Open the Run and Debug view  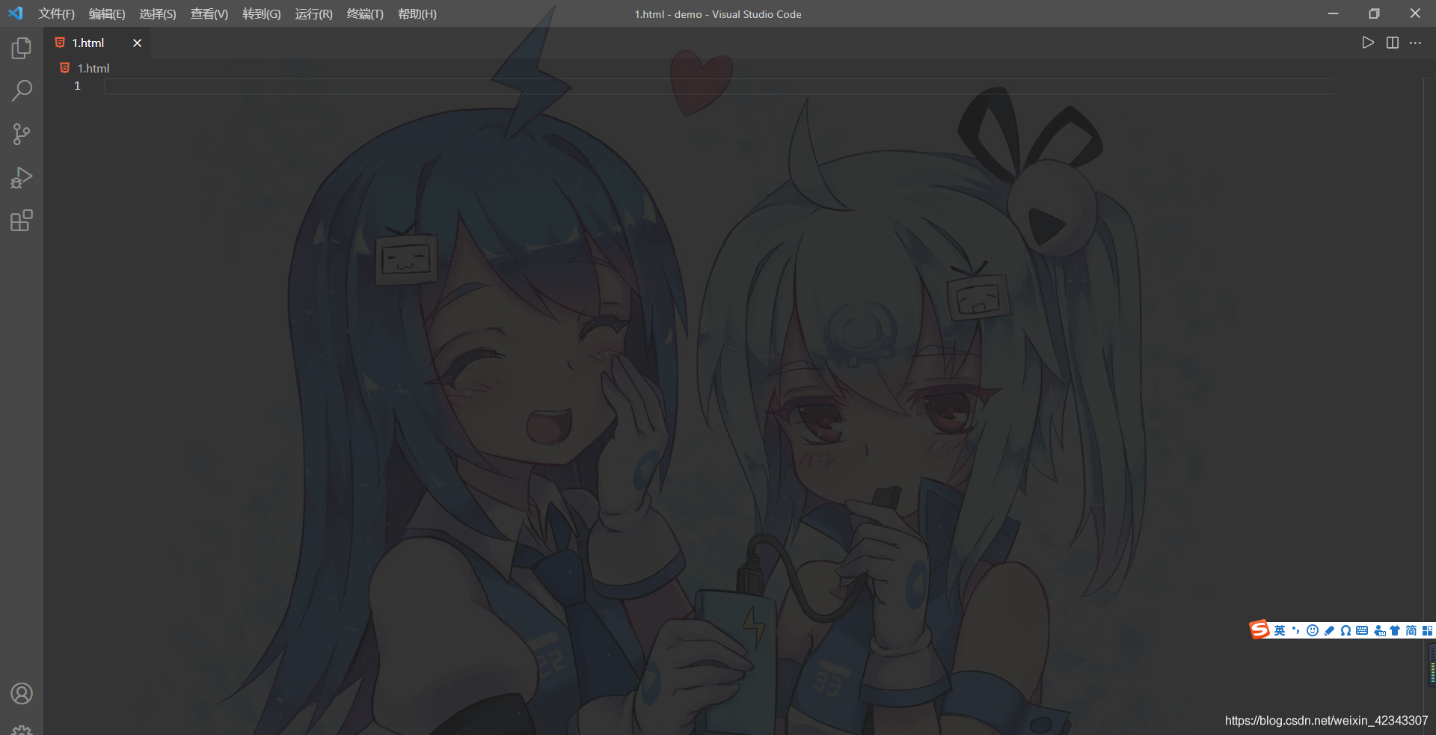point(22,177)
